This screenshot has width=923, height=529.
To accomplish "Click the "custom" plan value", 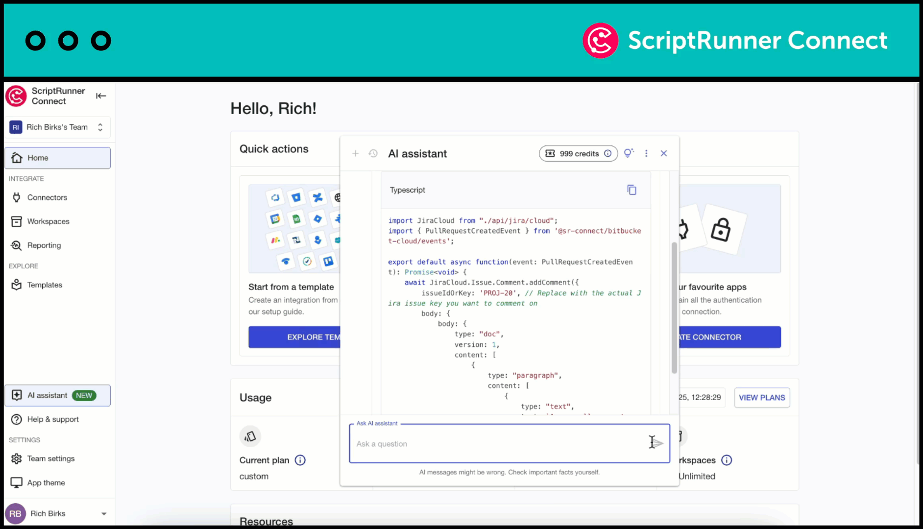I will pyautogui.click(x=254, y=476).
